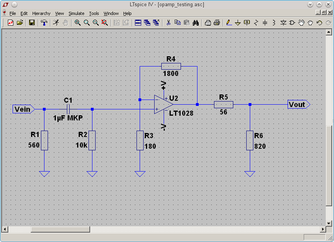The image size is (334, 242).
Task: Click the Close All Windows icon
Action: 156,22
